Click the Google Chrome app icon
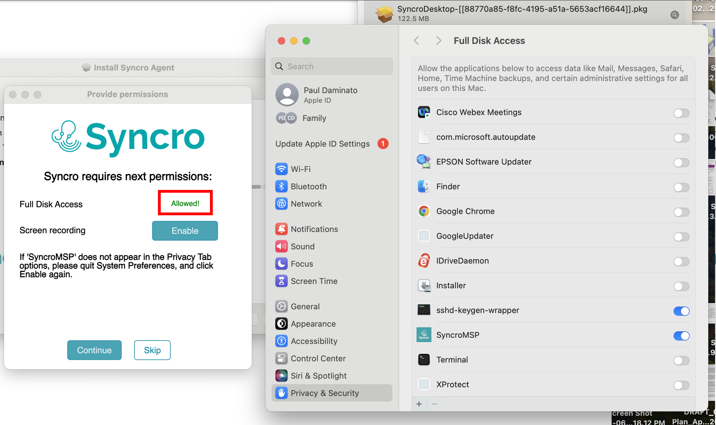The height and width of the screenshot is (425, 716). click(x=424, y=211)
